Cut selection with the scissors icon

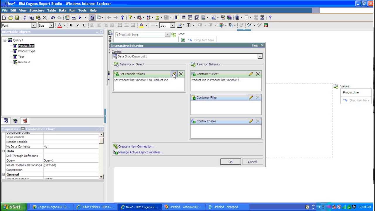click(x=25, y=18)
